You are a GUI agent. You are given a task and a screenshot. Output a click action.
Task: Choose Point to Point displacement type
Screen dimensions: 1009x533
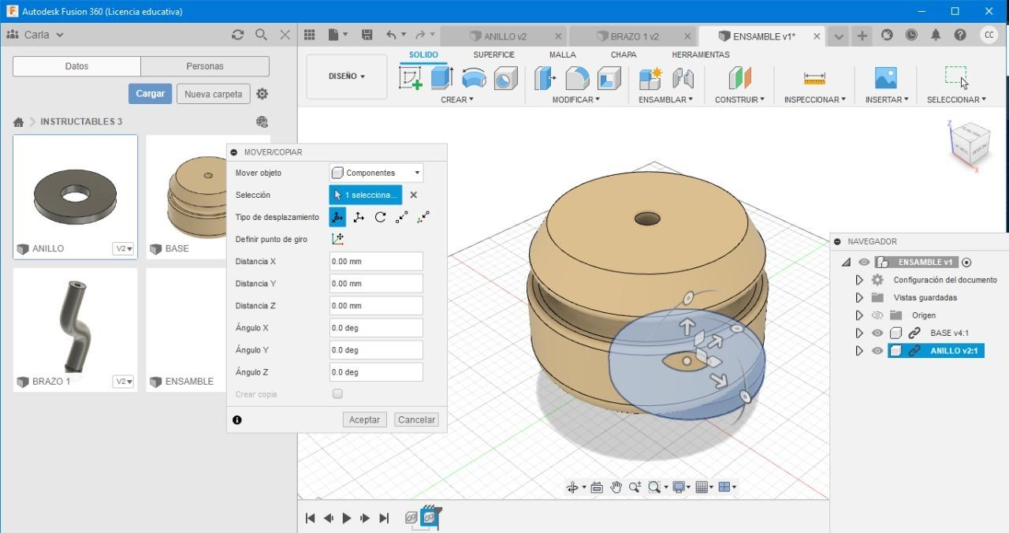[x=402, y=217]
